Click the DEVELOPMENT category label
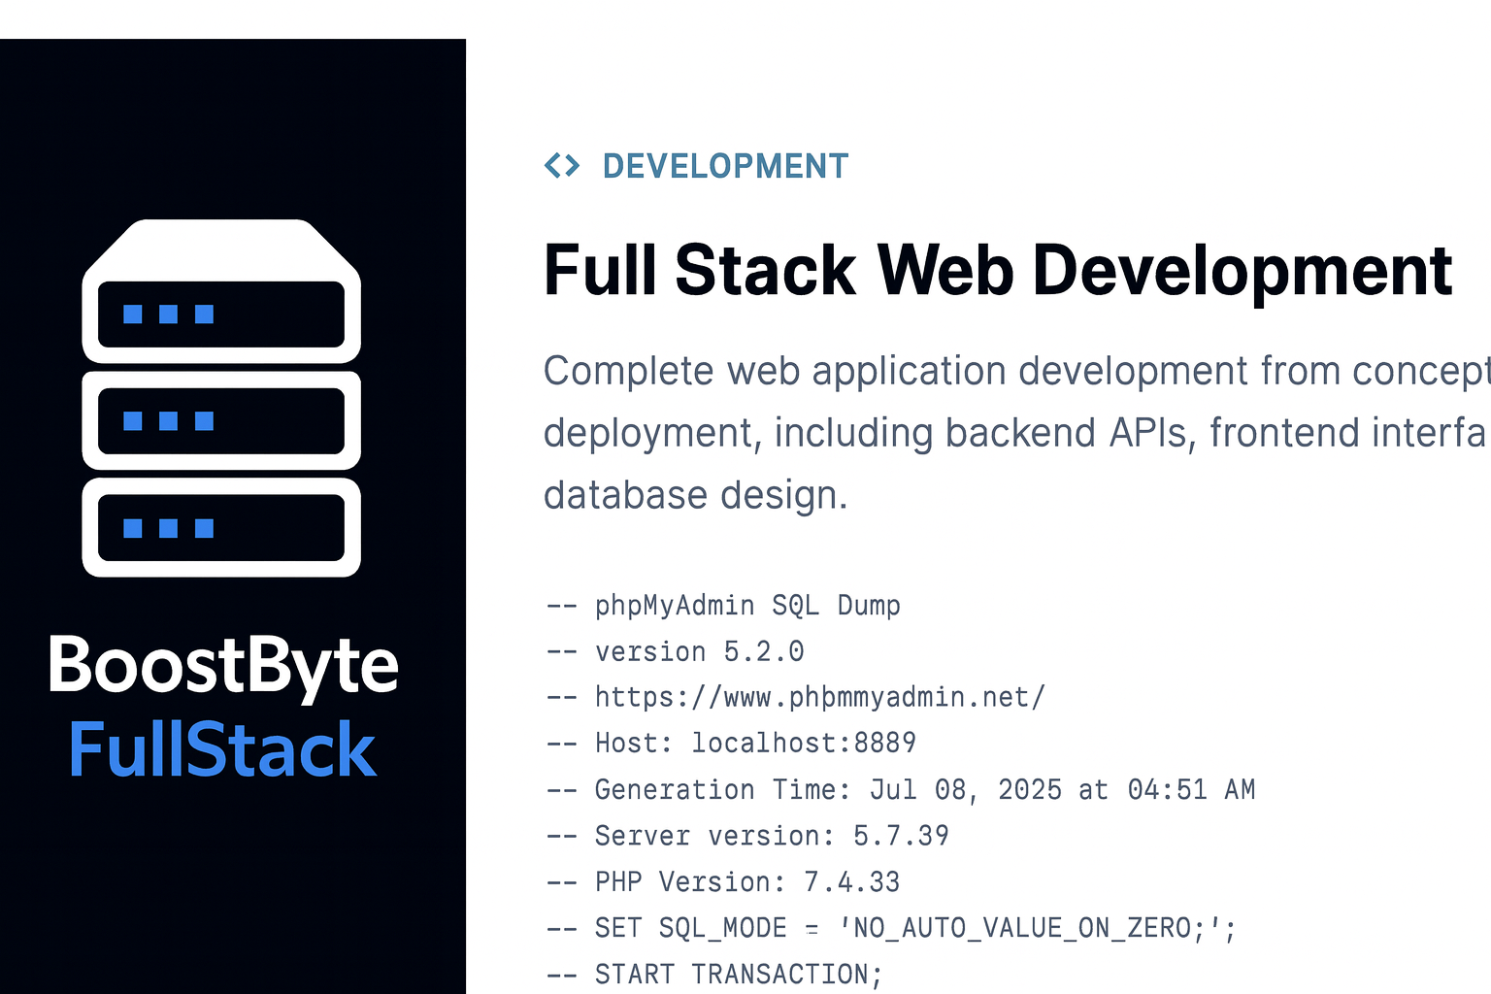This screenshot has height=994, width=1491. pyautogui.click(x=725, y=166)
